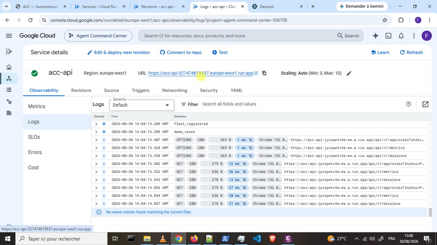Screen dimensions: 437x245
Task: Expand the 14:04:13.532 GET log row
Action: (96, 172)
